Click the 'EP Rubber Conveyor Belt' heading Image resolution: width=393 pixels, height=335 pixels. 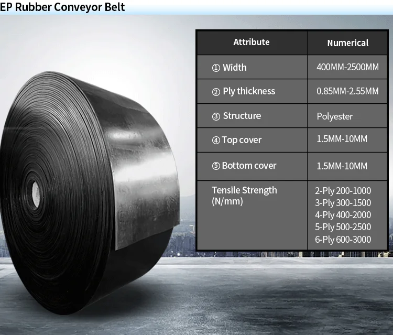click(62, 7)
